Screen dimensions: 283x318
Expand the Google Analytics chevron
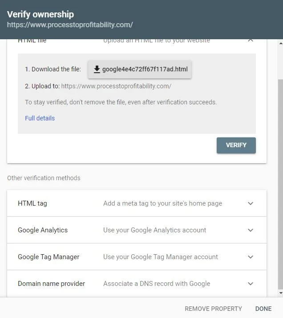(251, 230)
